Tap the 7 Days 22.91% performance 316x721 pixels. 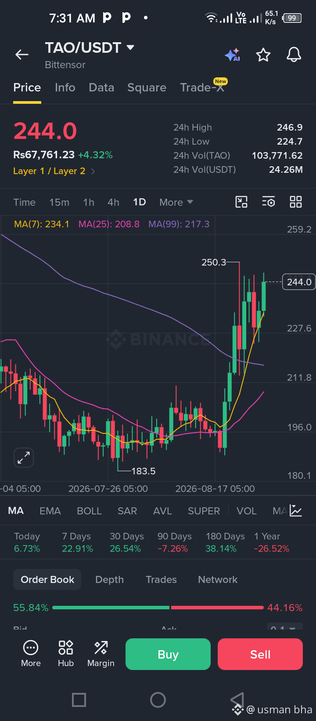click(x=77, y=543)
